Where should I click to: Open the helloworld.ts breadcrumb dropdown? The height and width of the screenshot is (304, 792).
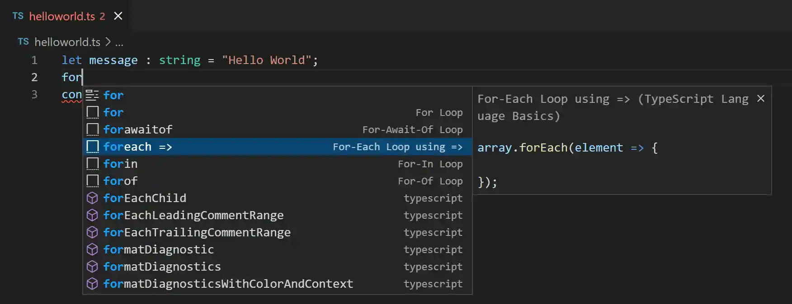(x=68, y=42)
